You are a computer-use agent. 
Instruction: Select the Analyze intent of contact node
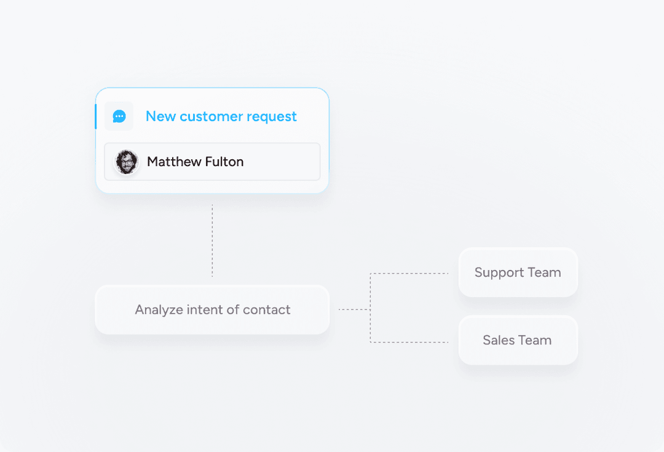212,310
